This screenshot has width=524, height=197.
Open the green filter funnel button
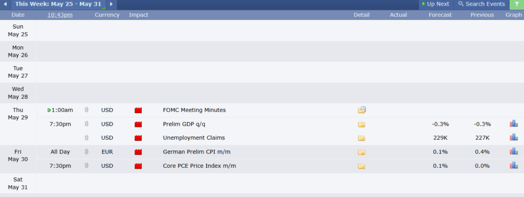click(x=517, y=4)
